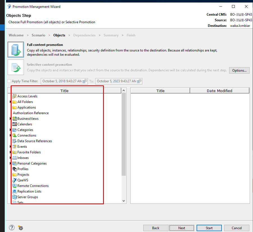The height and width of the screenshot is (232, 253).
Task: Select the Full content promotion icon
Action: coord(16,50)
